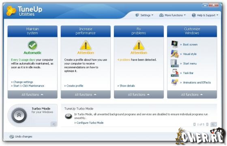Click the 'TuneUp Turbo Mode' heading

click(x=79, y=109)
